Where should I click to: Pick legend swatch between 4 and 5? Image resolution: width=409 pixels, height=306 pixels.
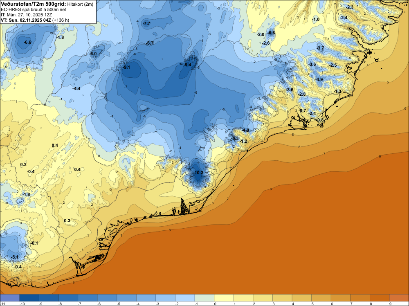[302, 298]
